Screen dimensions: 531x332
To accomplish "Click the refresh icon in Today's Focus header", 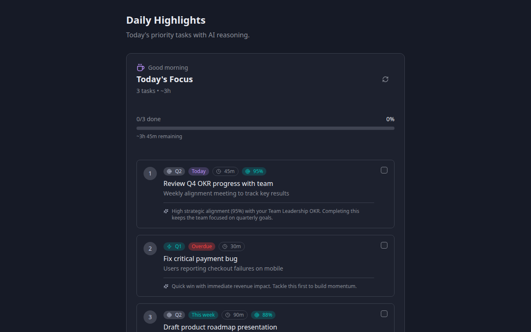I will (x=385, y=79).
